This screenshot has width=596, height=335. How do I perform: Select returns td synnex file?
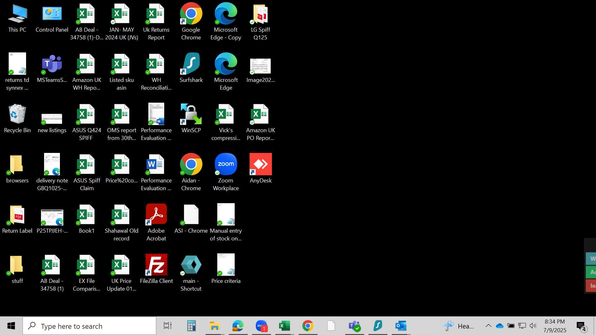(x=17, y=72)
